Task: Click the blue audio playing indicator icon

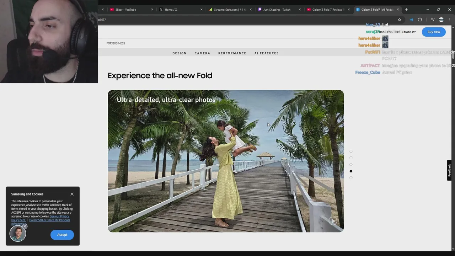Action: coord(411,20)
